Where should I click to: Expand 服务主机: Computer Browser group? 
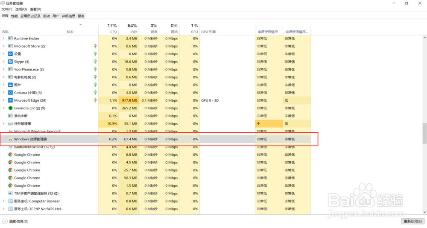coord(3,201)
